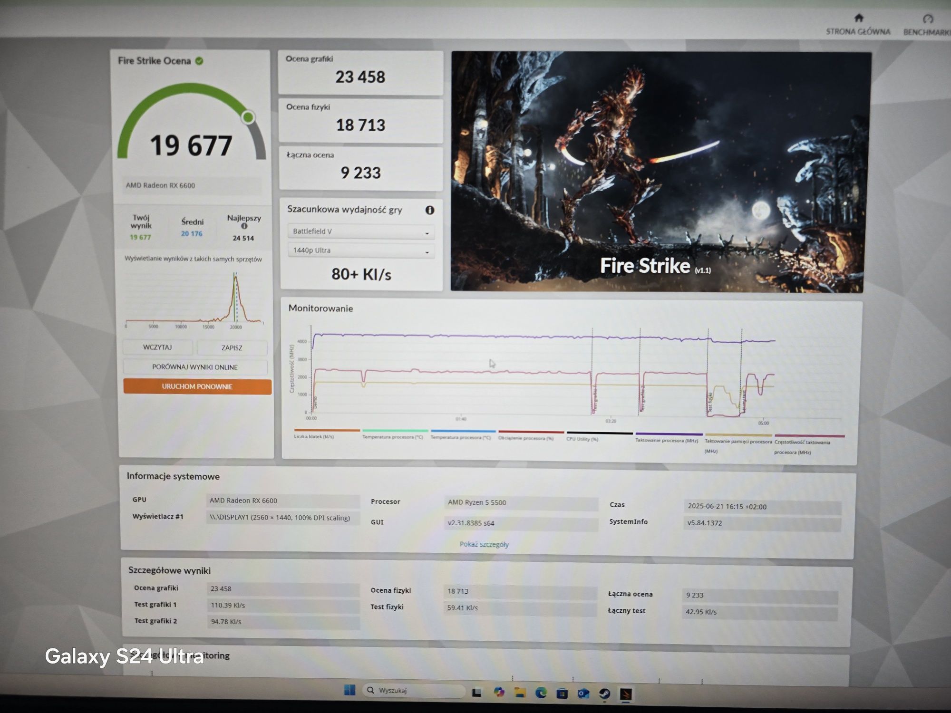Click the Średni score value 20 176
Viewport: 951px width, 713px height.
point(192,234)
